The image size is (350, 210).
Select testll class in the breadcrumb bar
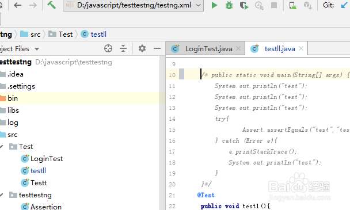[93, 35]
